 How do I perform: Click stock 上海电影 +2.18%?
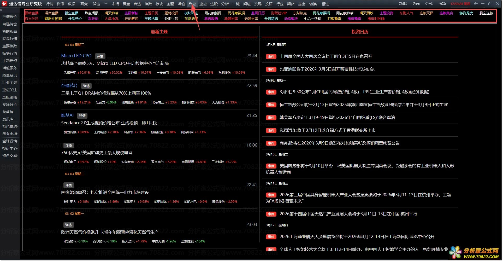106,132
